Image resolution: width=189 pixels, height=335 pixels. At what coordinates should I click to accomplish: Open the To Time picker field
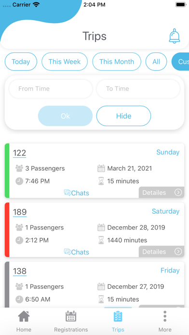pos(138,89)
